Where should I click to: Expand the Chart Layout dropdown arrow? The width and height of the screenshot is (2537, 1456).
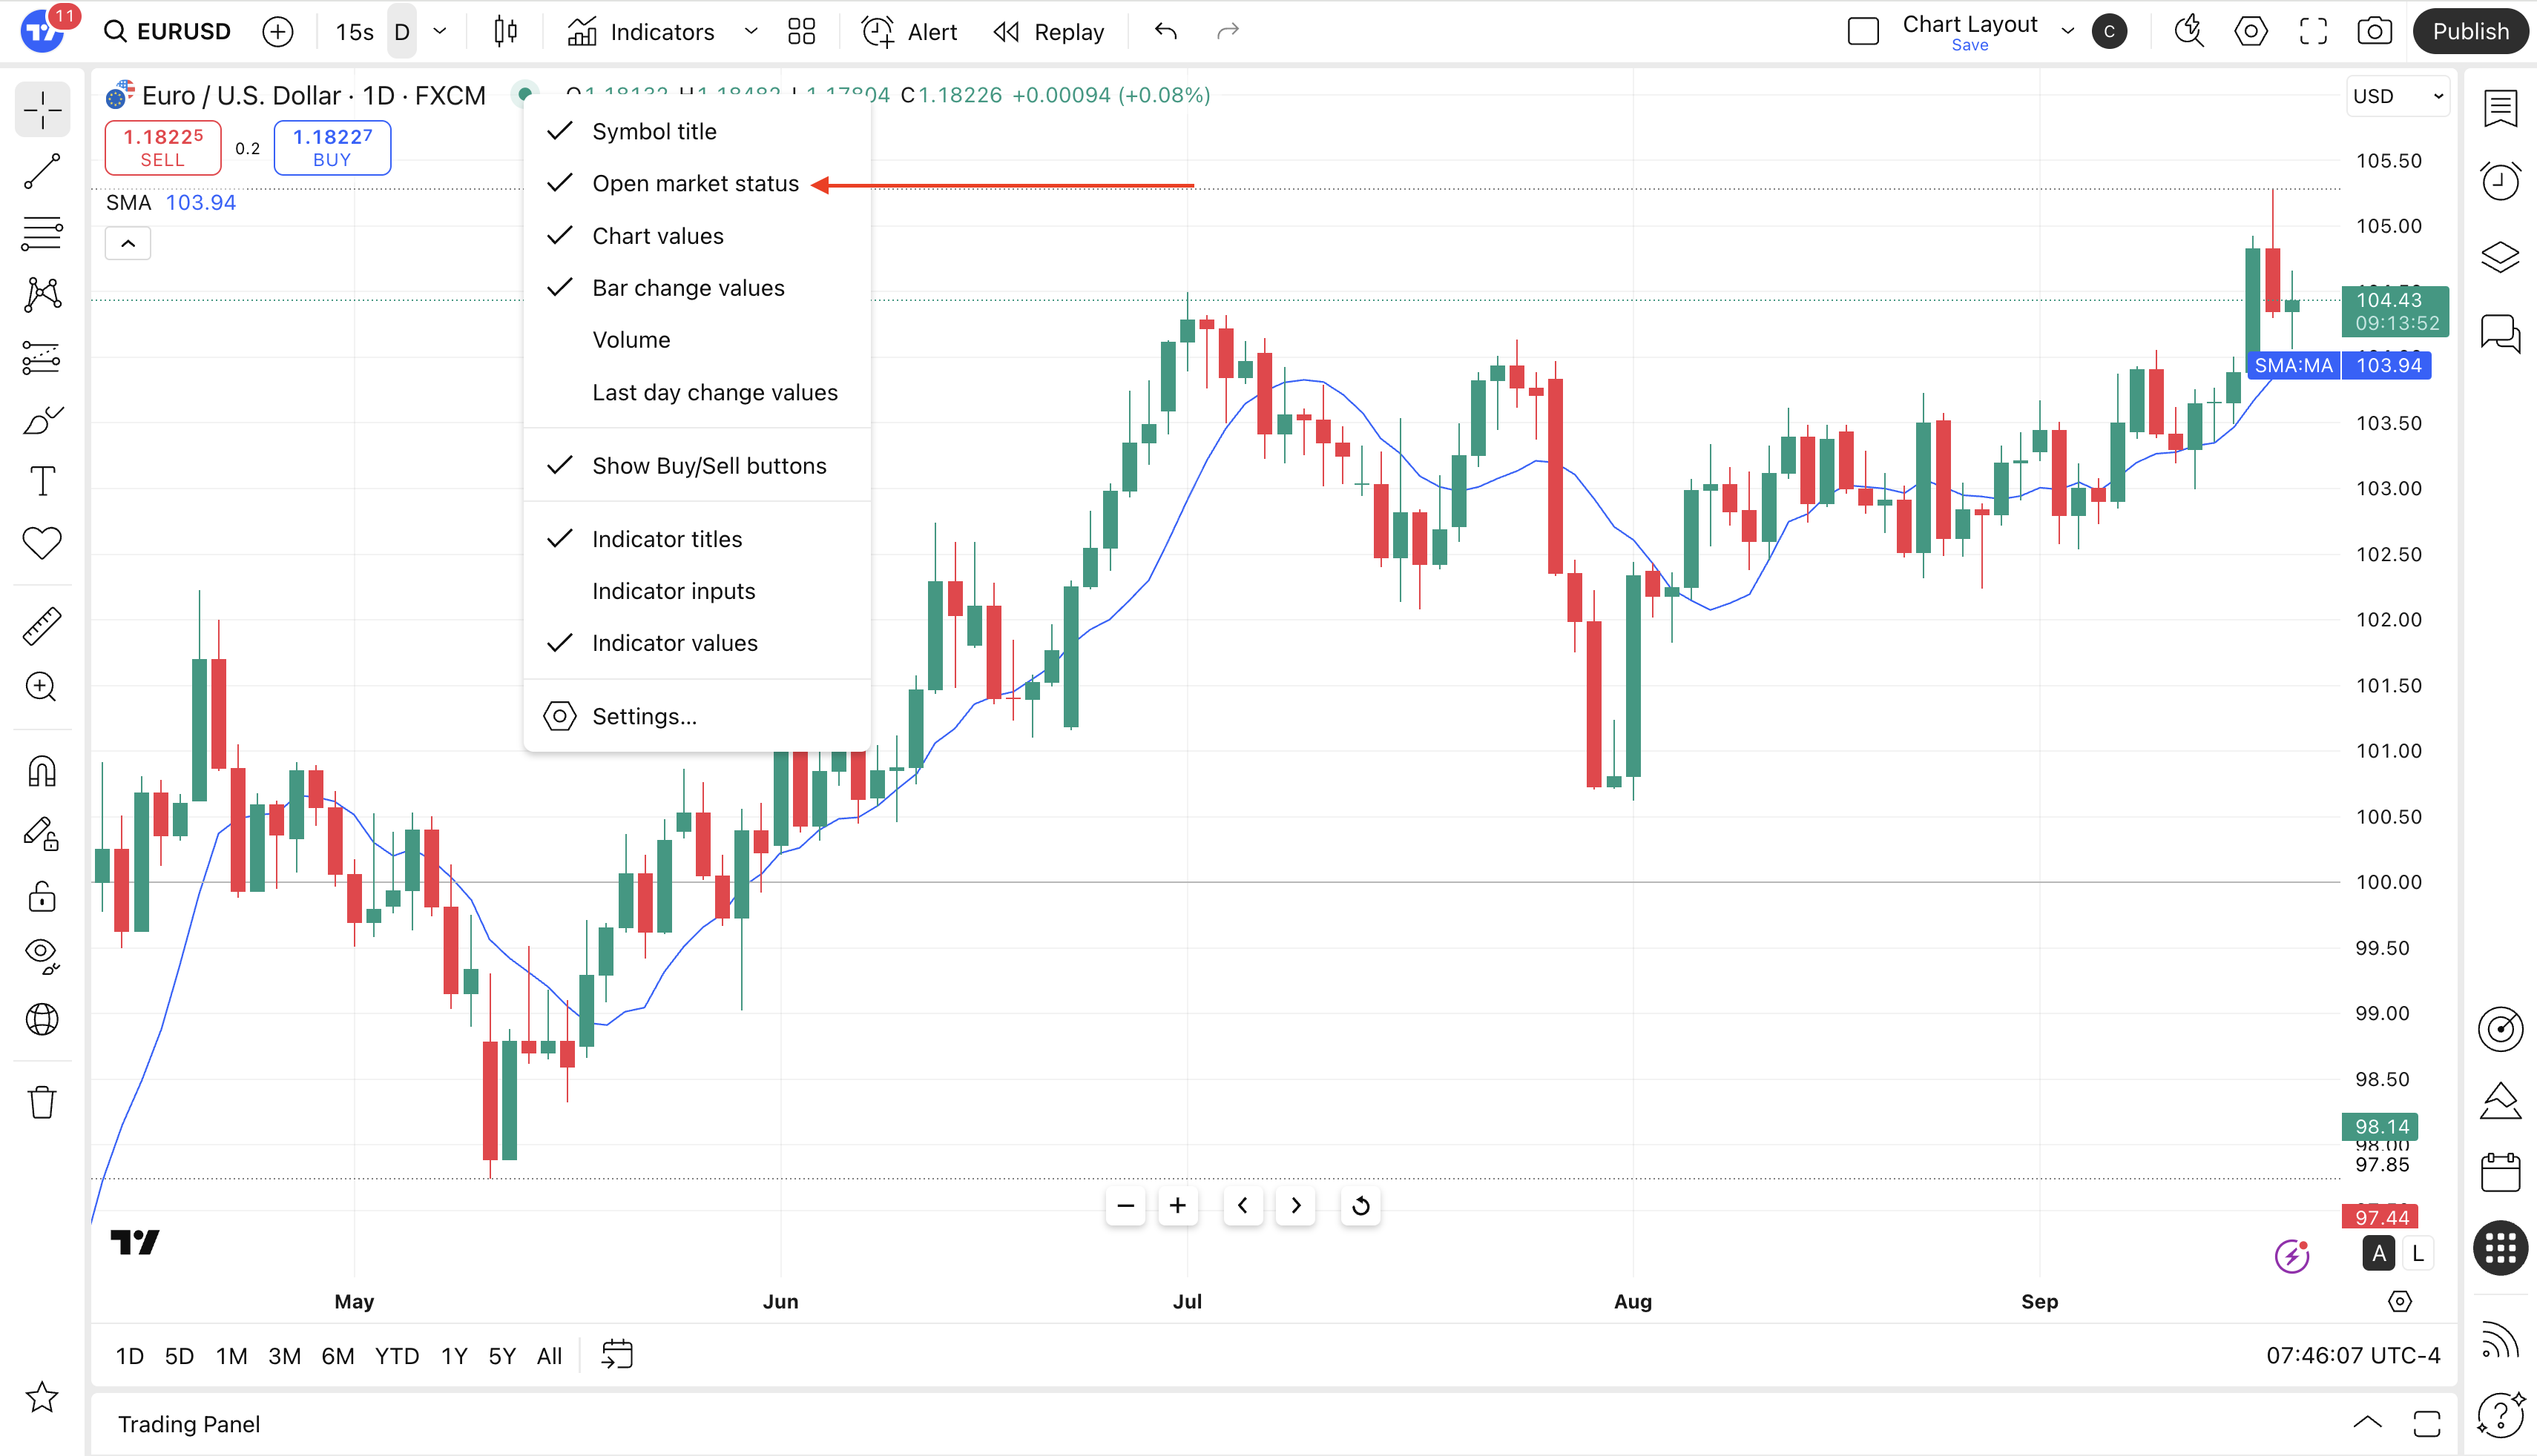click(2068, 32)
